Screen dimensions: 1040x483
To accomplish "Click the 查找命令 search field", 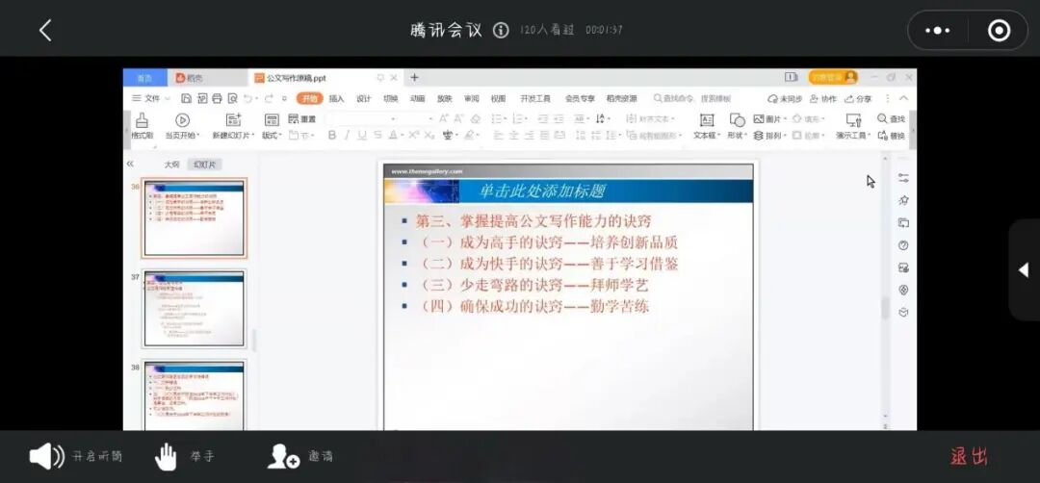I will point(691,99).
